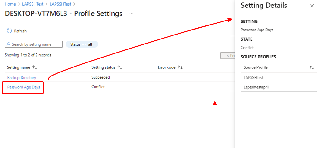Viewport: 322px width, 148px height.
Task: Go to Home in breadcrumb
Action: pyautogui.click(x=10, y=4)
